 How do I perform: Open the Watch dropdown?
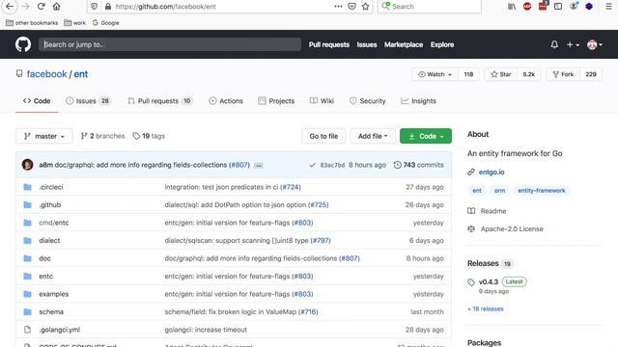(435, 74)
